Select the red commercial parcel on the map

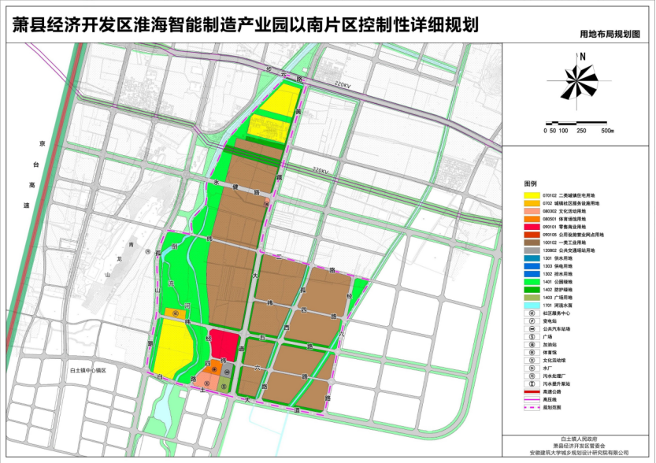[224, 344]
